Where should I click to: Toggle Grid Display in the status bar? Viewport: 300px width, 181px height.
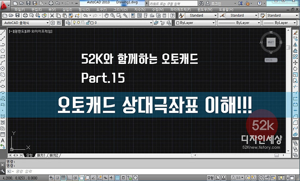[63, 178]
